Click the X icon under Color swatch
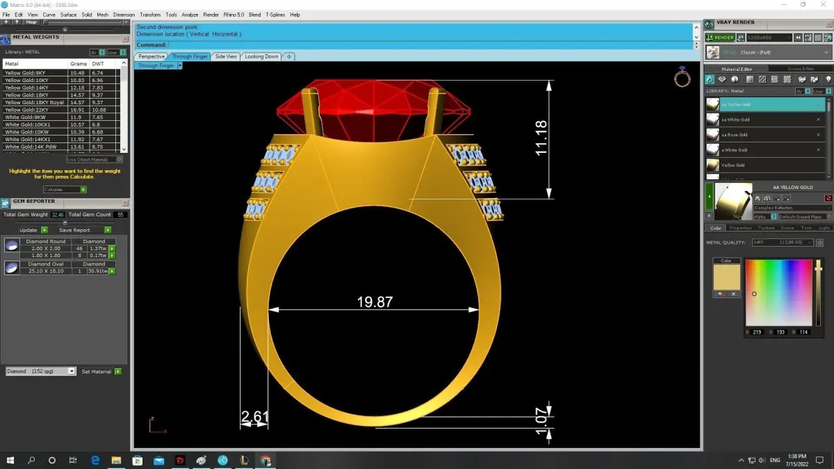The image size is (834, 469). tap(733, 294)
